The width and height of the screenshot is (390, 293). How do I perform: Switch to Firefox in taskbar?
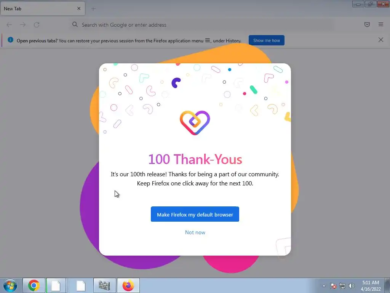pyautogui.click(x=128, y=285)
